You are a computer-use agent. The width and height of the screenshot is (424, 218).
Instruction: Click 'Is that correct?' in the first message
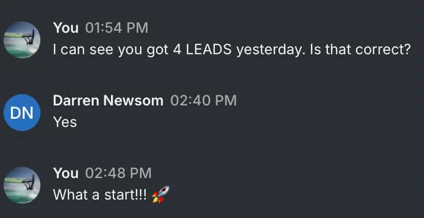(361, 50)
